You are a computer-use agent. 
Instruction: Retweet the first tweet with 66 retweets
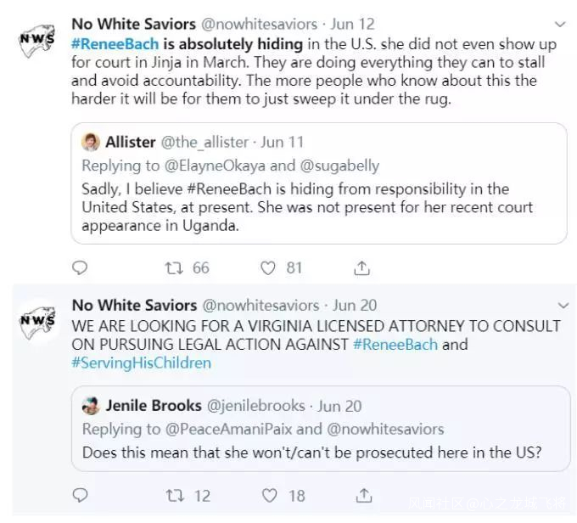(x=173, y=268)
